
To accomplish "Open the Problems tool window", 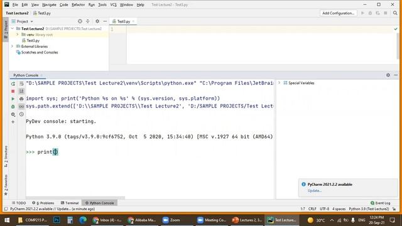I will [43, 203].
